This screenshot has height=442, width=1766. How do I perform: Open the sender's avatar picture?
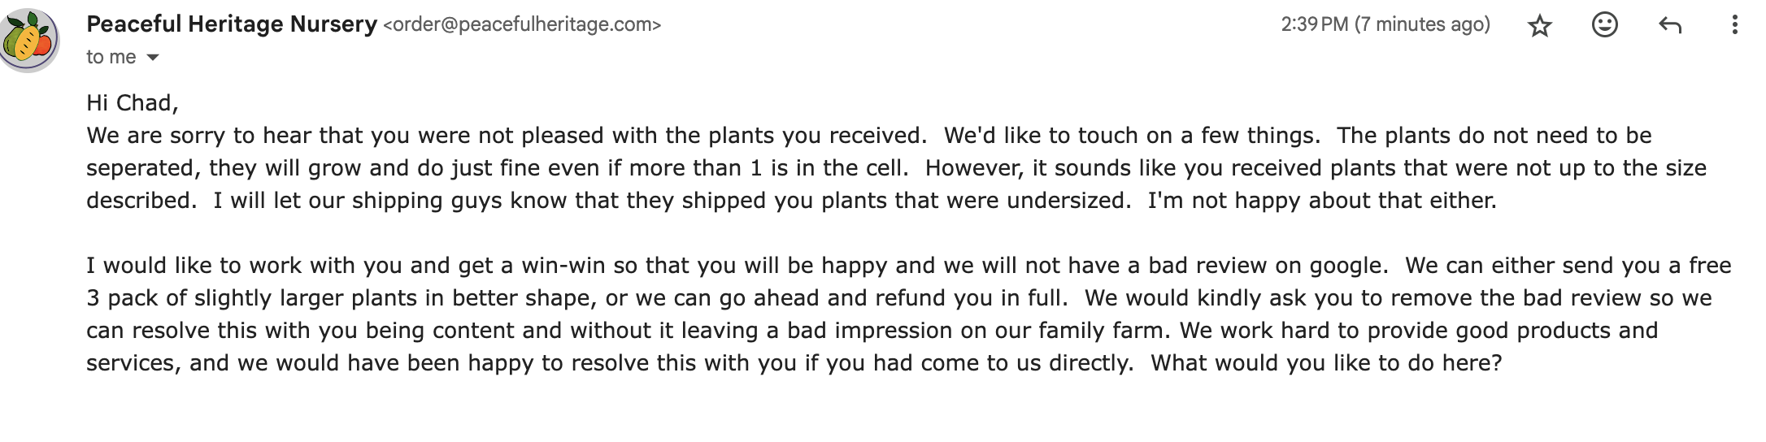(x=29, y=40)
